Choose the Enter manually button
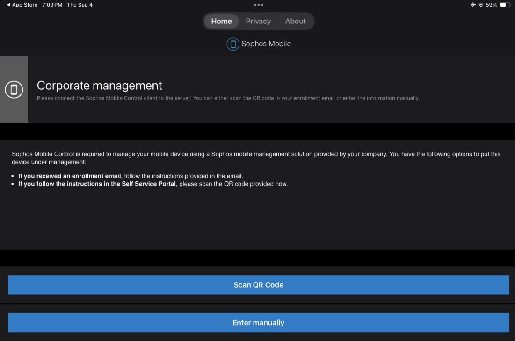Image resolution: width=515 pixels, height=341 pixels. [x=259, y=323]
